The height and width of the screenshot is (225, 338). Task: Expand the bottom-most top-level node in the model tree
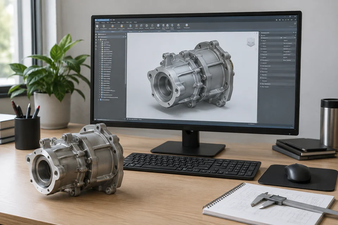click(99, 100)
